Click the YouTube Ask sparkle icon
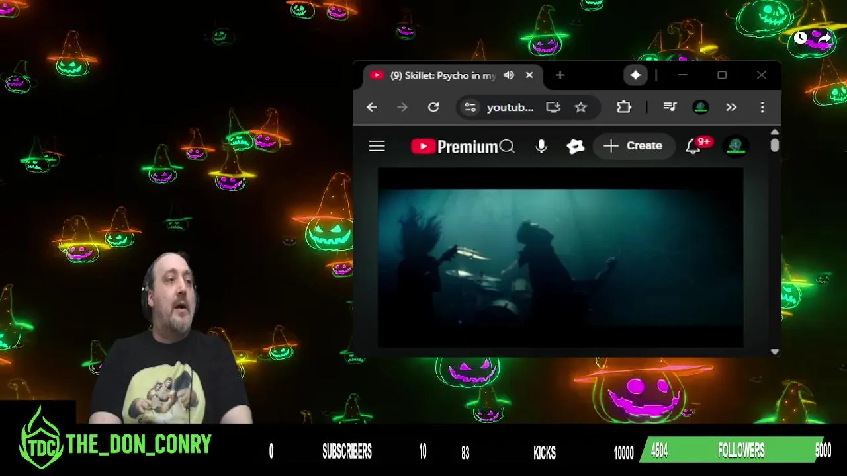The height and width of the screenshot is (476, 847). pyautogui.click(x=576, y=146)
